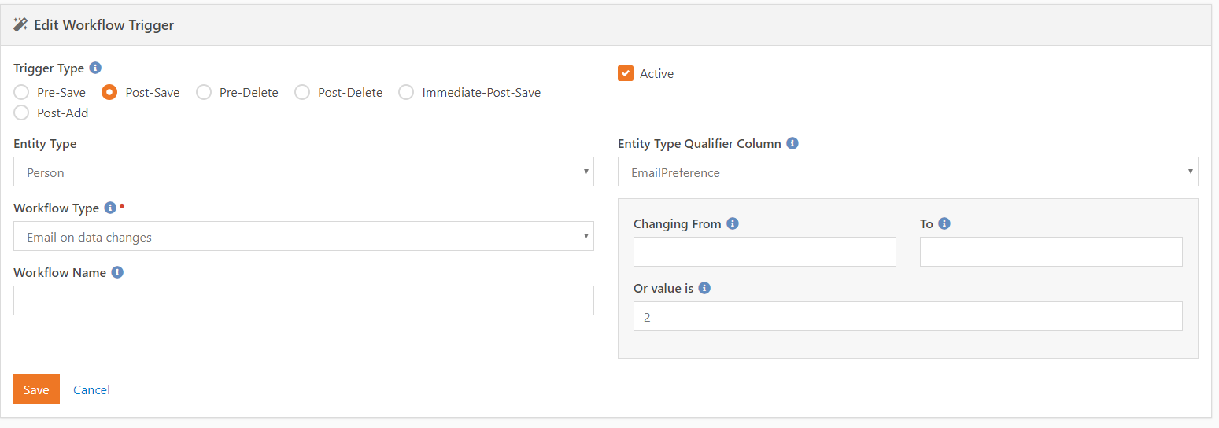Click the magic wand icon in the header
The image size is (1219, 428).
21,24
